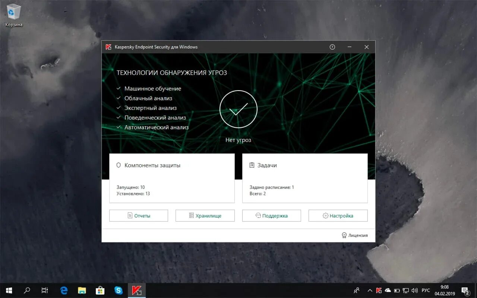
Task: Click the Установлено: 13 text
Action: pyautogui.click(x=133, y=194)
